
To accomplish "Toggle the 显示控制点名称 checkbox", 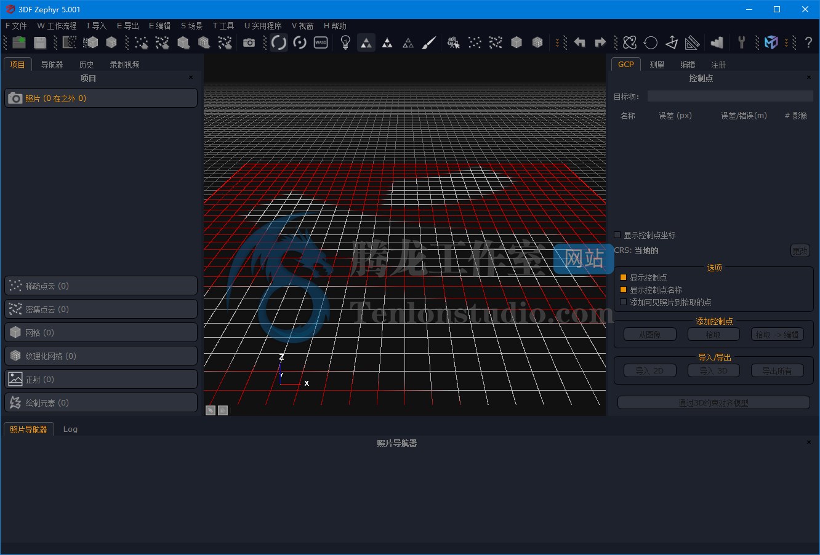I will (x=623, y=290).
